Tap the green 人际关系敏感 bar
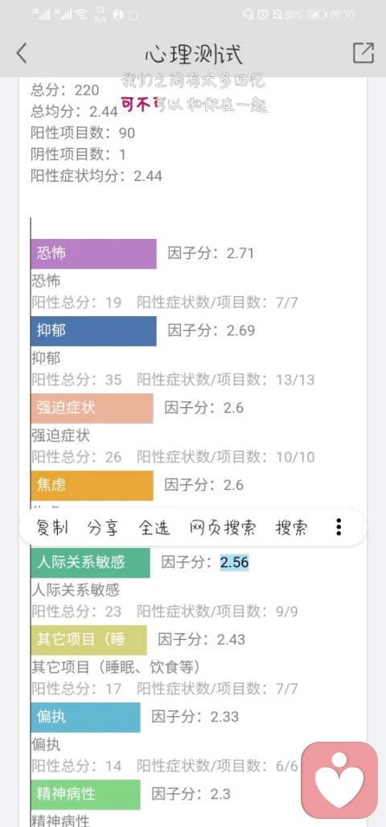The width and height of the screenshot is (386, 827). pyautogui.click(x=90, y=562)
